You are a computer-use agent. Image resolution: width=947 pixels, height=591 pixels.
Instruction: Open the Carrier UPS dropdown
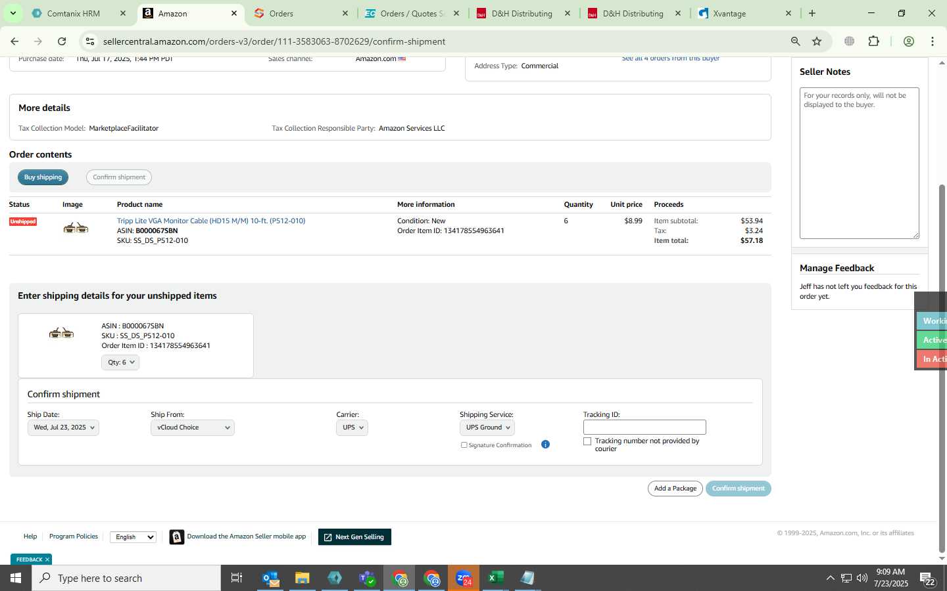(x=352, y=427)
